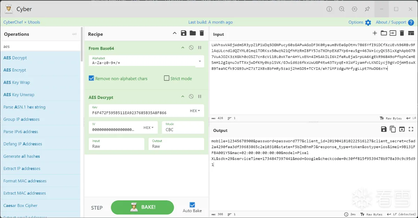The image size is (418, 218).
Task: Select the Group IP addresses operation
Action: tap(40, 119)
